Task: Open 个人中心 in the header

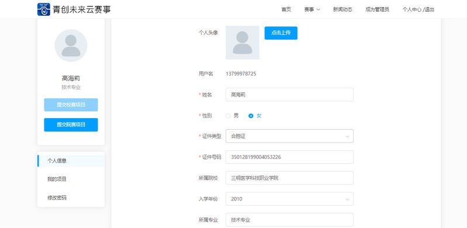Action: [x=412, y=9]
